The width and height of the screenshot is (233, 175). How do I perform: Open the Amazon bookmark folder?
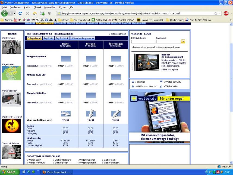click(7, 20)
